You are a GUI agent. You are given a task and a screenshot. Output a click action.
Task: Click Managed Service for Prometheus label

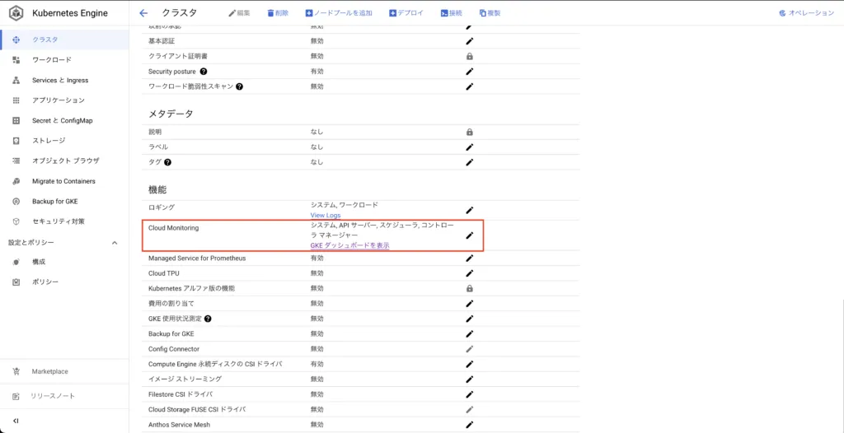coord(197,258)
